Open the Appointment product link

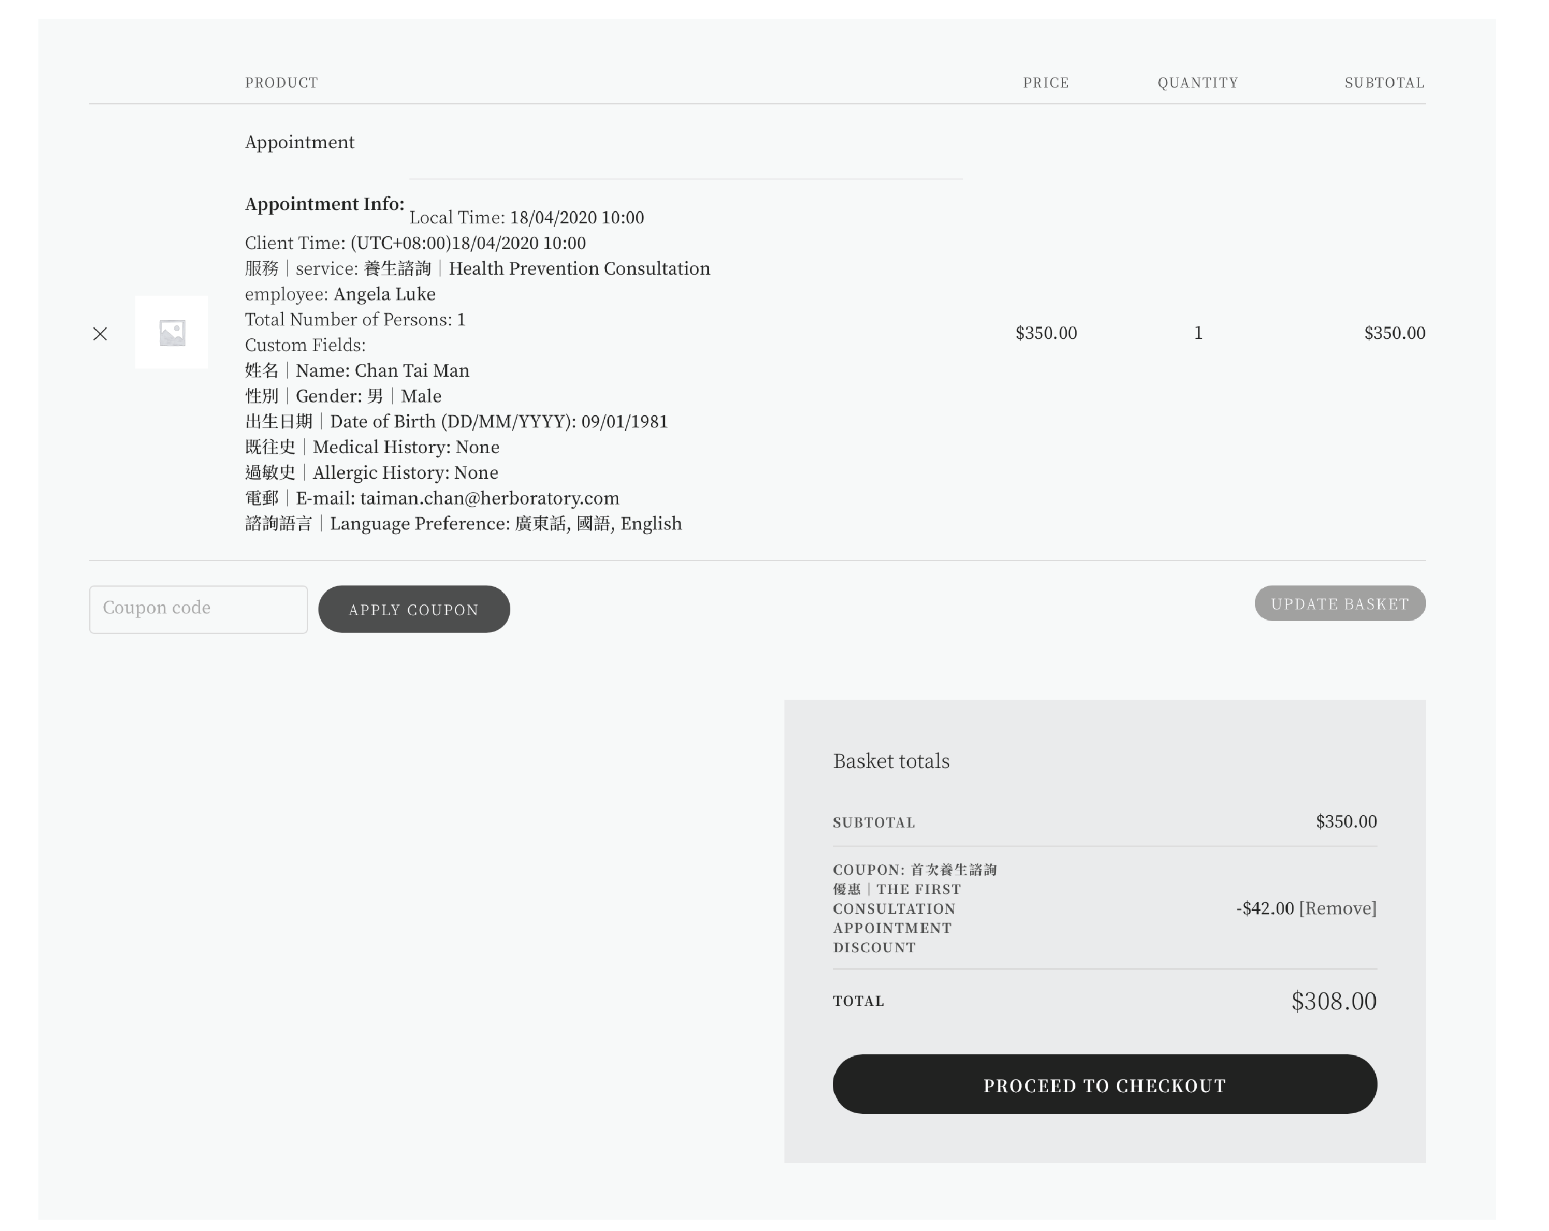[300, 142]
